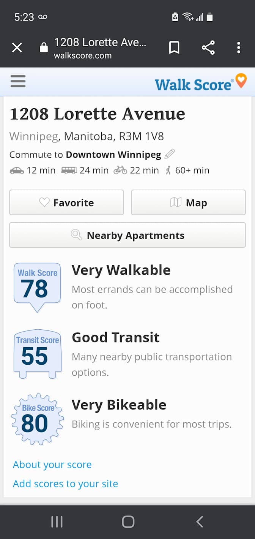Open browser three-dot overflow menu
Viewport: 255px width, 539px height.
[239, 47]
